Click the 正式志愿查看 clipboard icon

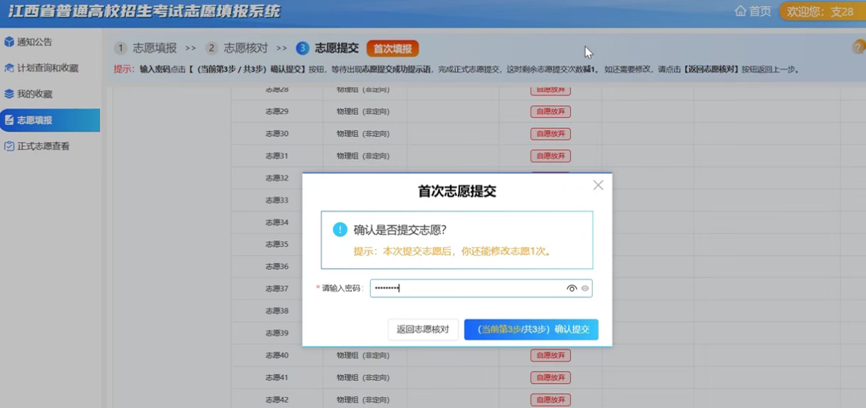(x=9, y=146)
